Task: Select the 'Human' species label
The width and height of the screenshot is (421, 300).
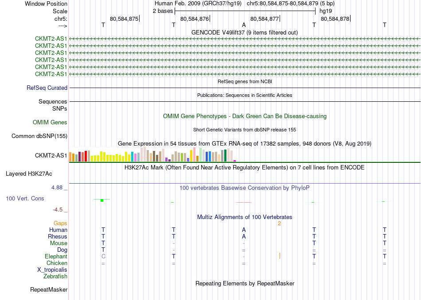Action: [58, 230]
